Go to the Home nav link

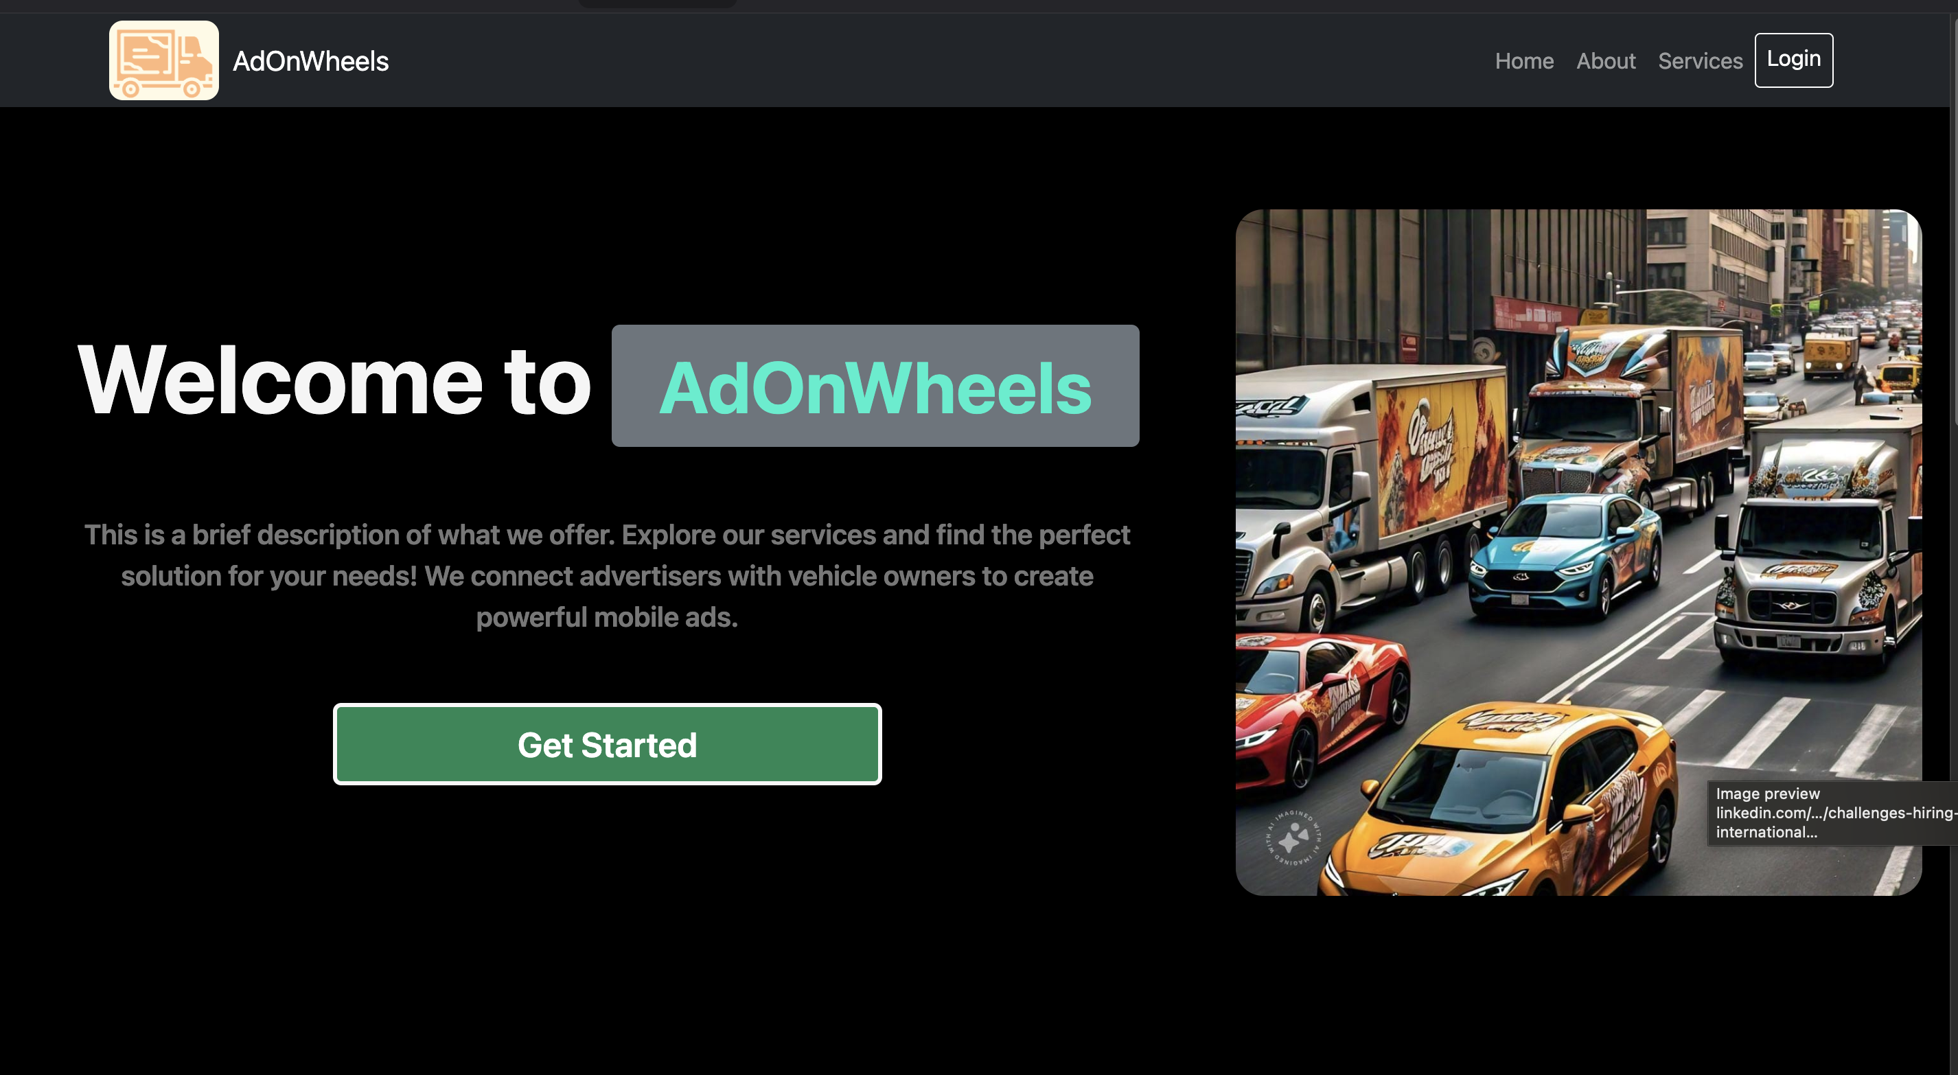[x=1524, y=61]
